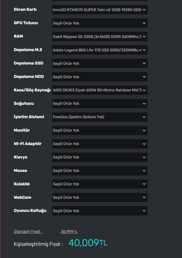
Task: Expand the Kulaklık dropdown
Action: pos(100,184)
